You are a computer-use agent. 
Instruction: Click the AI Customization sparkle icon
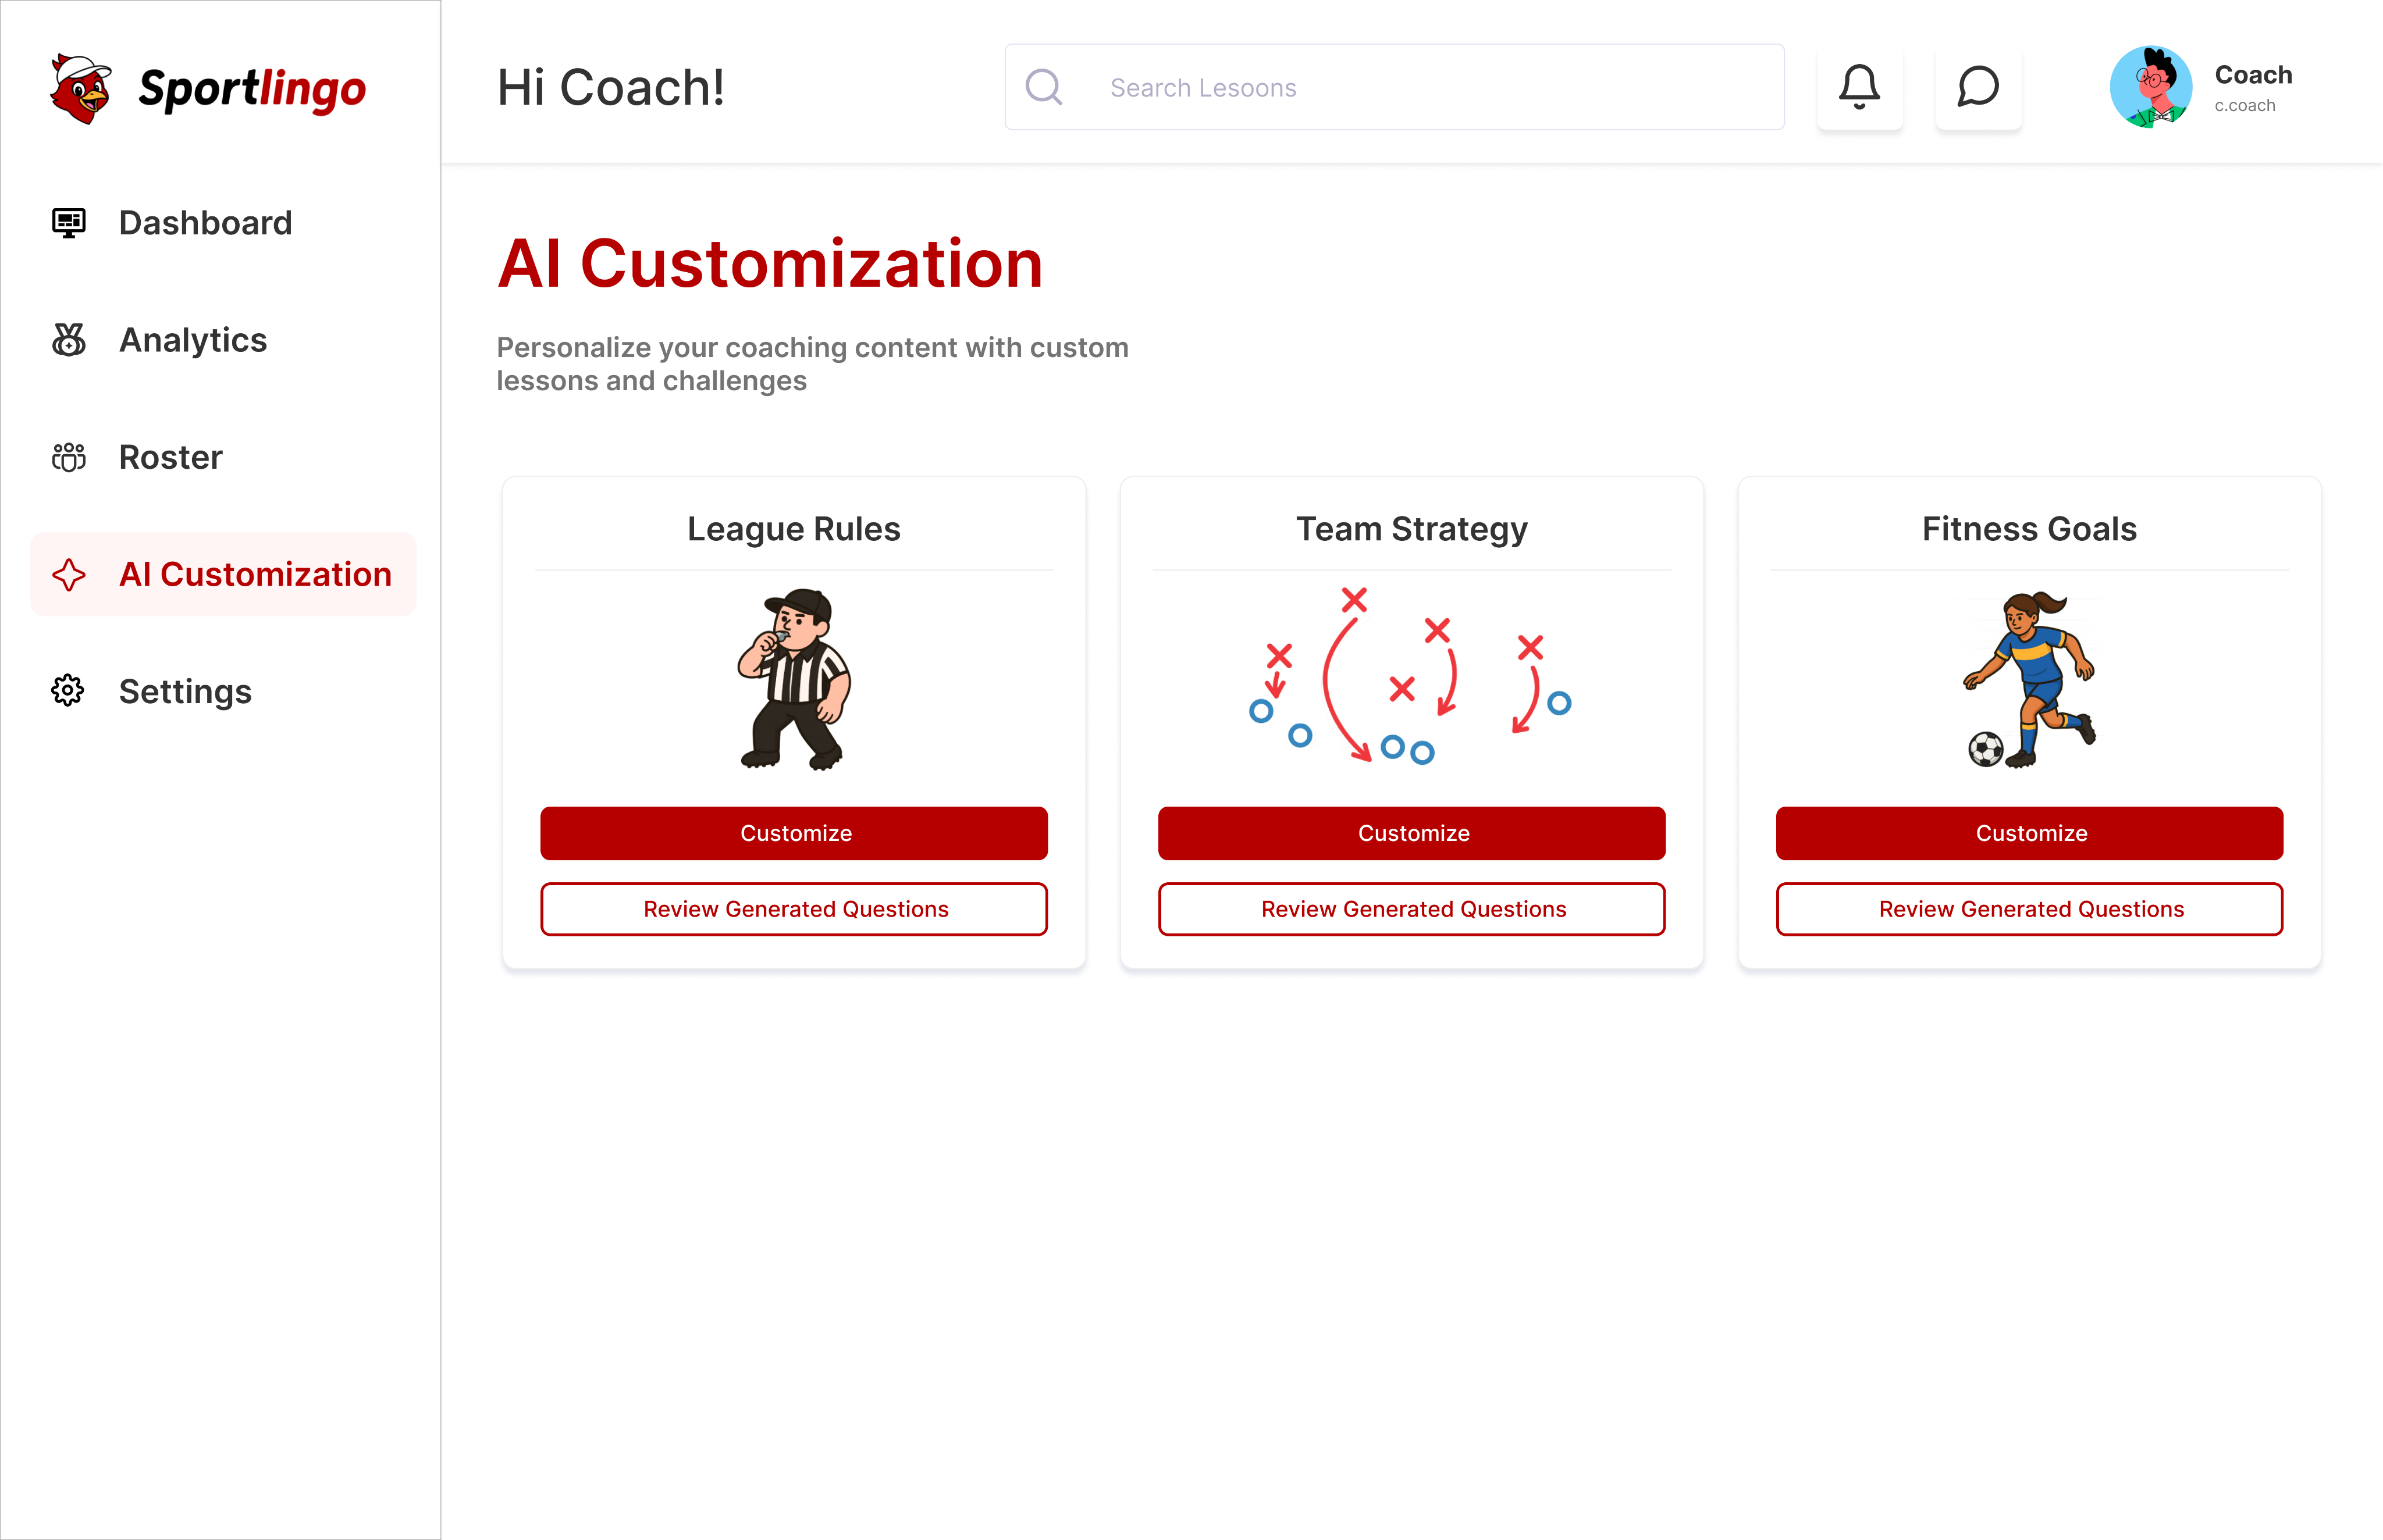click(69, 575)
